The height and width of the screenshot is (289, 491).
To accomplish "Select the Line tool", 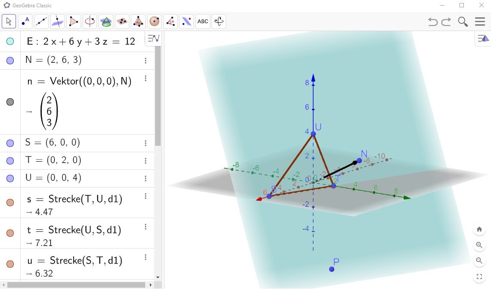I will coord(41,21).
